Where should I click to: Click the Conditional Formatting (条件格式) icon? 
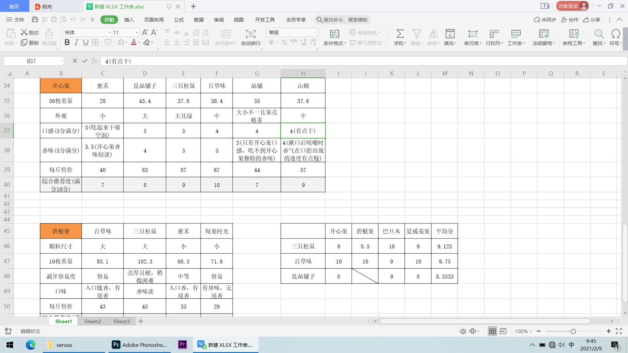(334, 34)
